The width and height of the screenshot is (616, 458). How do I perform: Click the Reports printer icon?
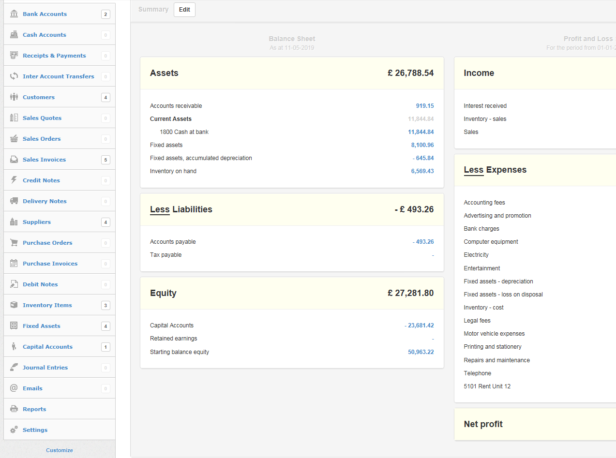click(14, 409)
